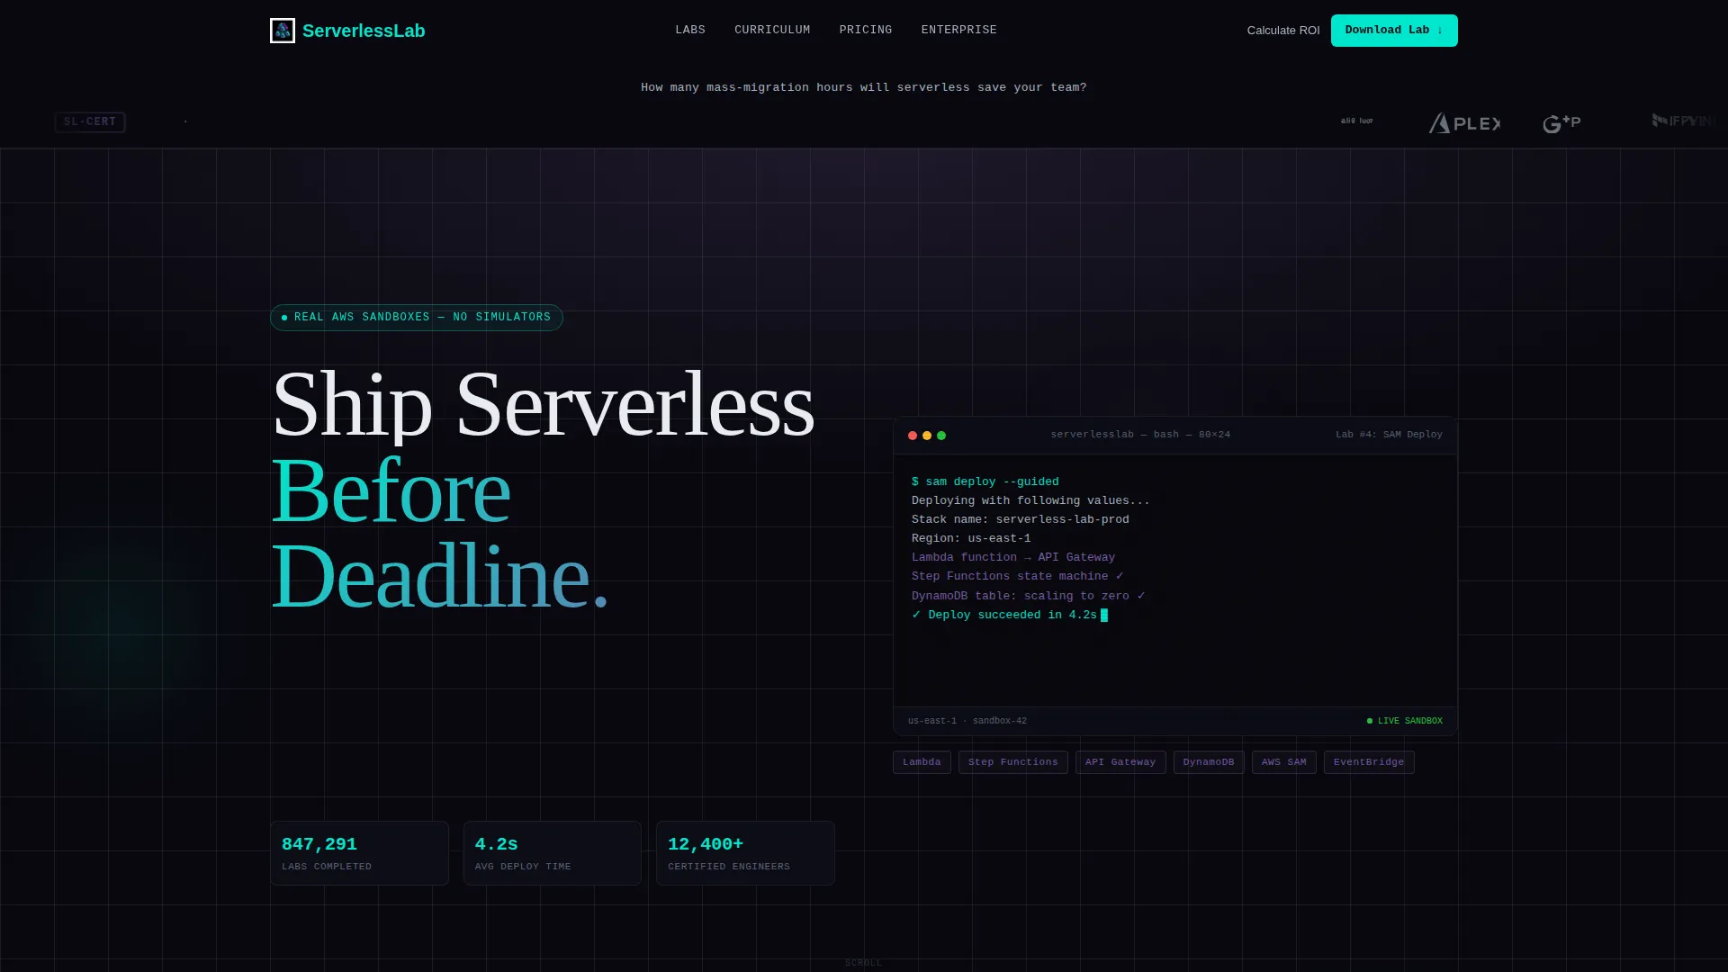Select the DynamoDB tag

(1209, 762)
